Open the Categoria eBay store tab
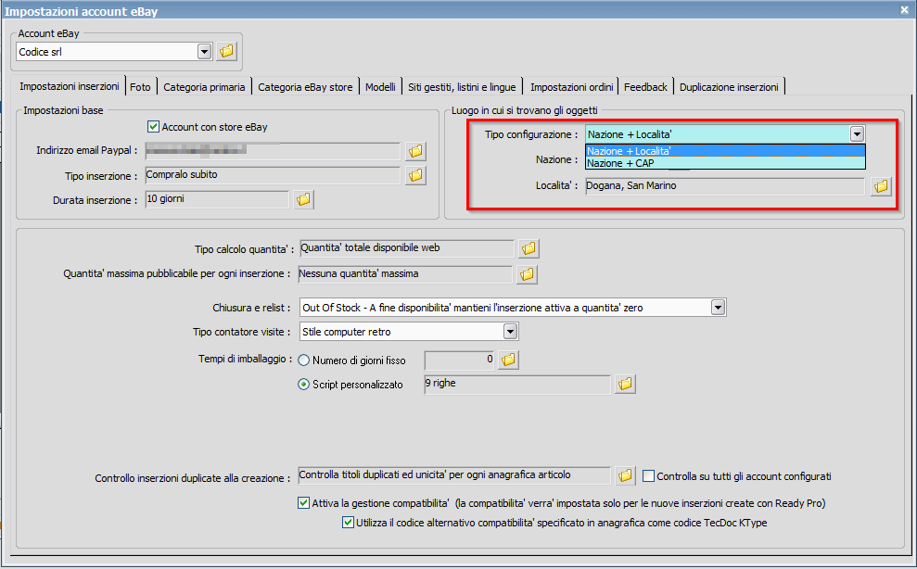This screenshot has height=569, width=917. pyautogui.click(x=305, y=87)
